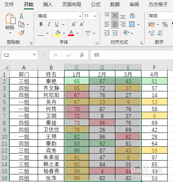The height and width of the screenshot is (182, 173).
Task: Click the Paste clipboard icon
Action: [x=11, y=19]
